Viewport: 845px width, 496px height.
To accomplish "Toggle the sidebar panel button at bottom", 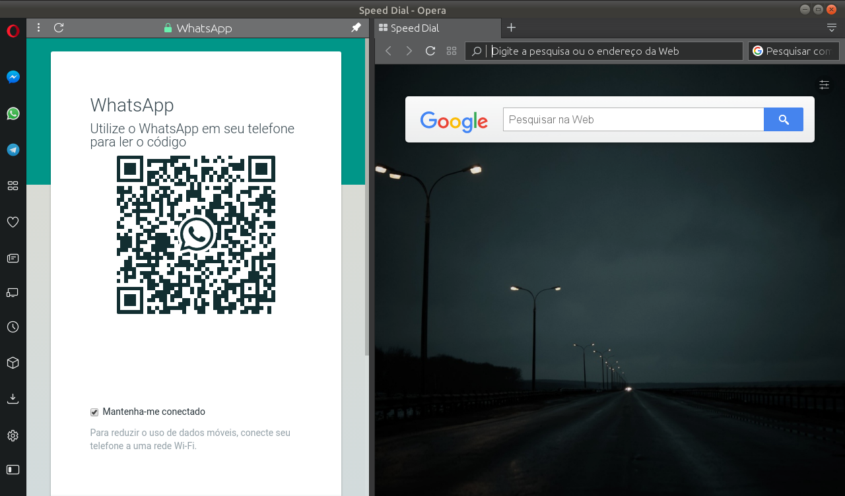I will click(13, 470).
